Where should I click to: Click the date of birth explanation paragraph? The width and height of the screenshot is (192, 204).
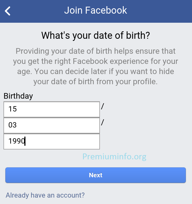(x=96, y=66)
